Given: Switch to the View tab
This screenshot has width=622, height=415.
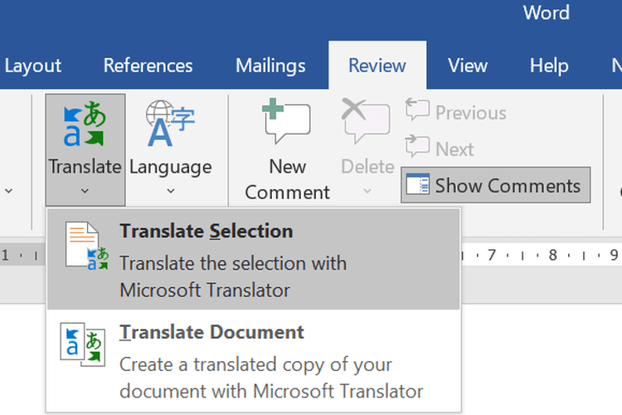Looking at the screenshot, I should [x=468, y=66].
